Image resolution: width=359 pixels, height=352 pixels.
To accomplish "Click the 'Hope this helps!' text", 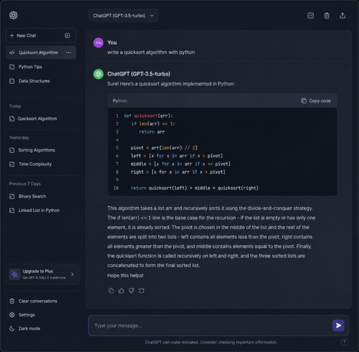I will pyautogui.click(x=126, y=276).
